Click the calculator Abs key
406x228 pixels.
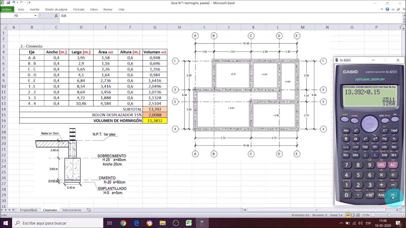[346, 130]
